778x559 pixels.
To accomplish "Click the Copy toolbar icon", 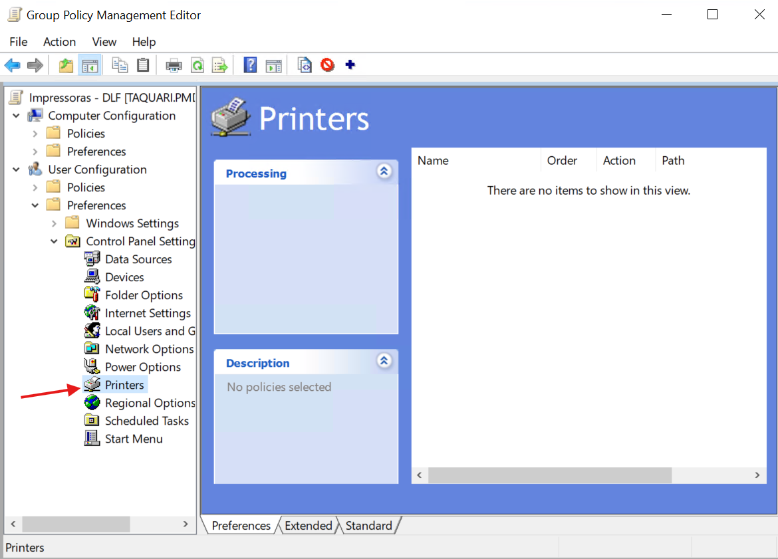I will (x=120, y=65).
